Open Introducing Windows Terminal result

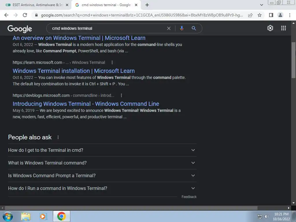coord(86,104)
